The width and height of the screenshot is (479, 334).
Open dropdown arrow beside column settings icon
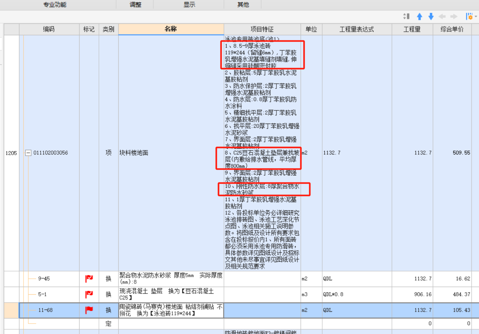point(476,17)
